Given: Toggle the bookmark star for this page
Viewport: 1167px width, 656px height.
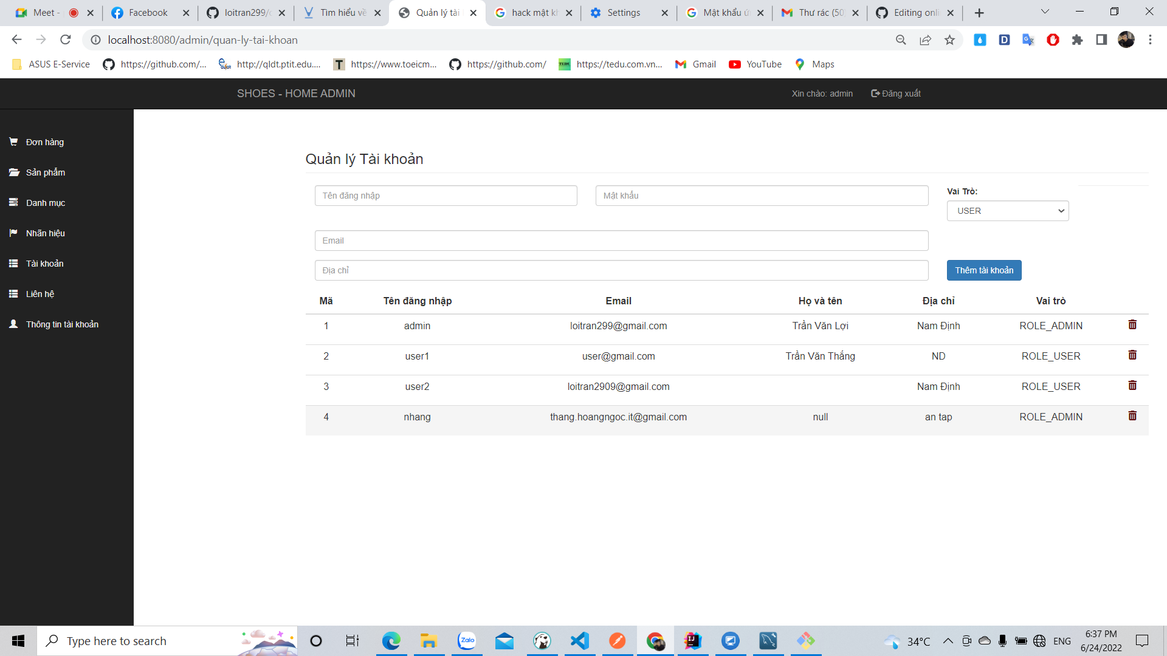Looking at the screenshot, I should point(950,40).
